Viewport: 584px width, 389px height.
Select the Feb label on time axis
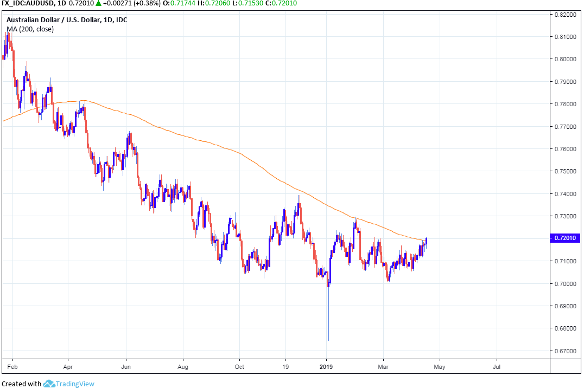point(11,366)
